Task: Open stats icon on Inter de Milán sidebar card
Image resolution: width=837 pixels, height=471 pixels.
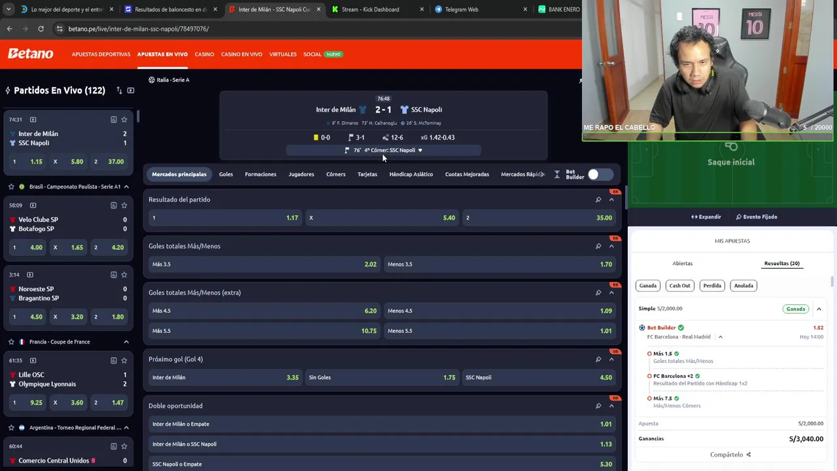Action: (x=114, y=120)
